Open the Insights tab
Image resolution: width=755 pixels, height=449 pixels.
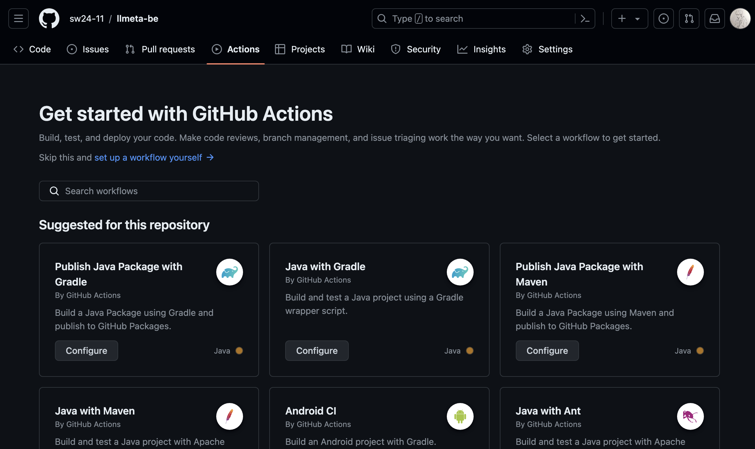pyautogui.click(x=482, y=49)
